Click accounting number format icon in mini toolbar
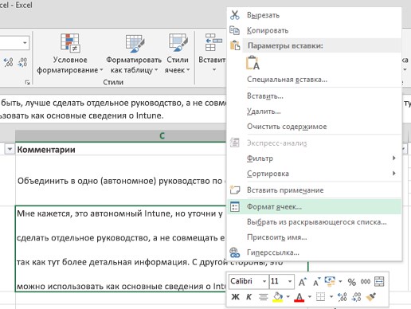Image resolution: width=411 pixels, height=309 pixels. pyautogui.click(x=330, y=281)
